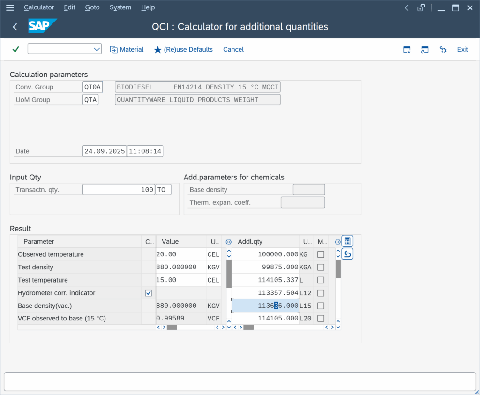
Task: Click the undo arrow icon beside results
Action: [x=347, y=254]
